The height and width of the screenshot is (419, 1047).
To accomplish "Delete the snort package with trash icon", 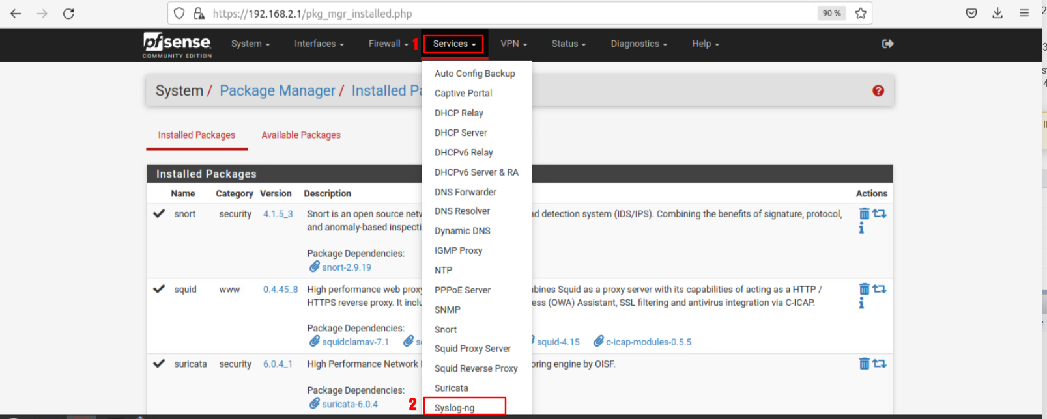I will pos(864,214).
